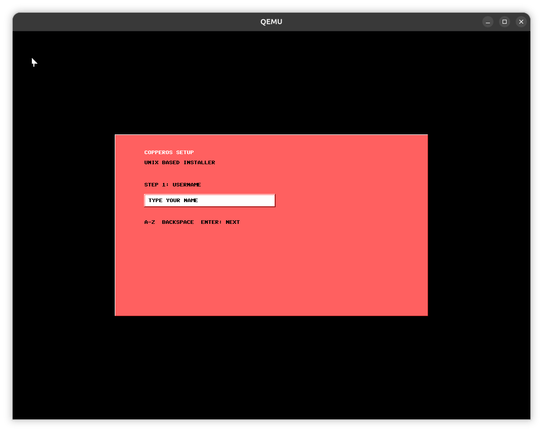Click the A-Z hint text
Image resolution: width=543 pixels, height=432 pixels.
coord(150,222)
